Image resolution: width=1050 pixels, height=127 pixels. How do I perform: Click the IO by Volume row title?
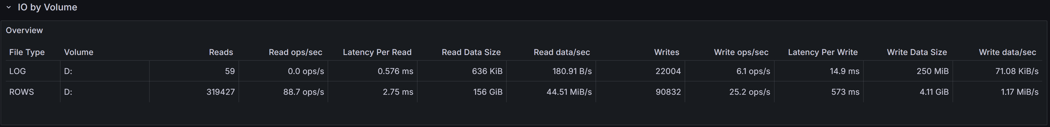47,7
